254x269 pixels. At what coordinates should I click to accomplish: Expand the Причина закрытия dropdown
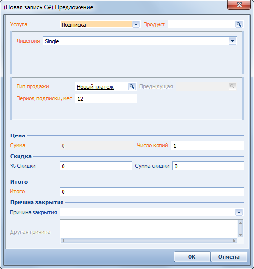239,213
